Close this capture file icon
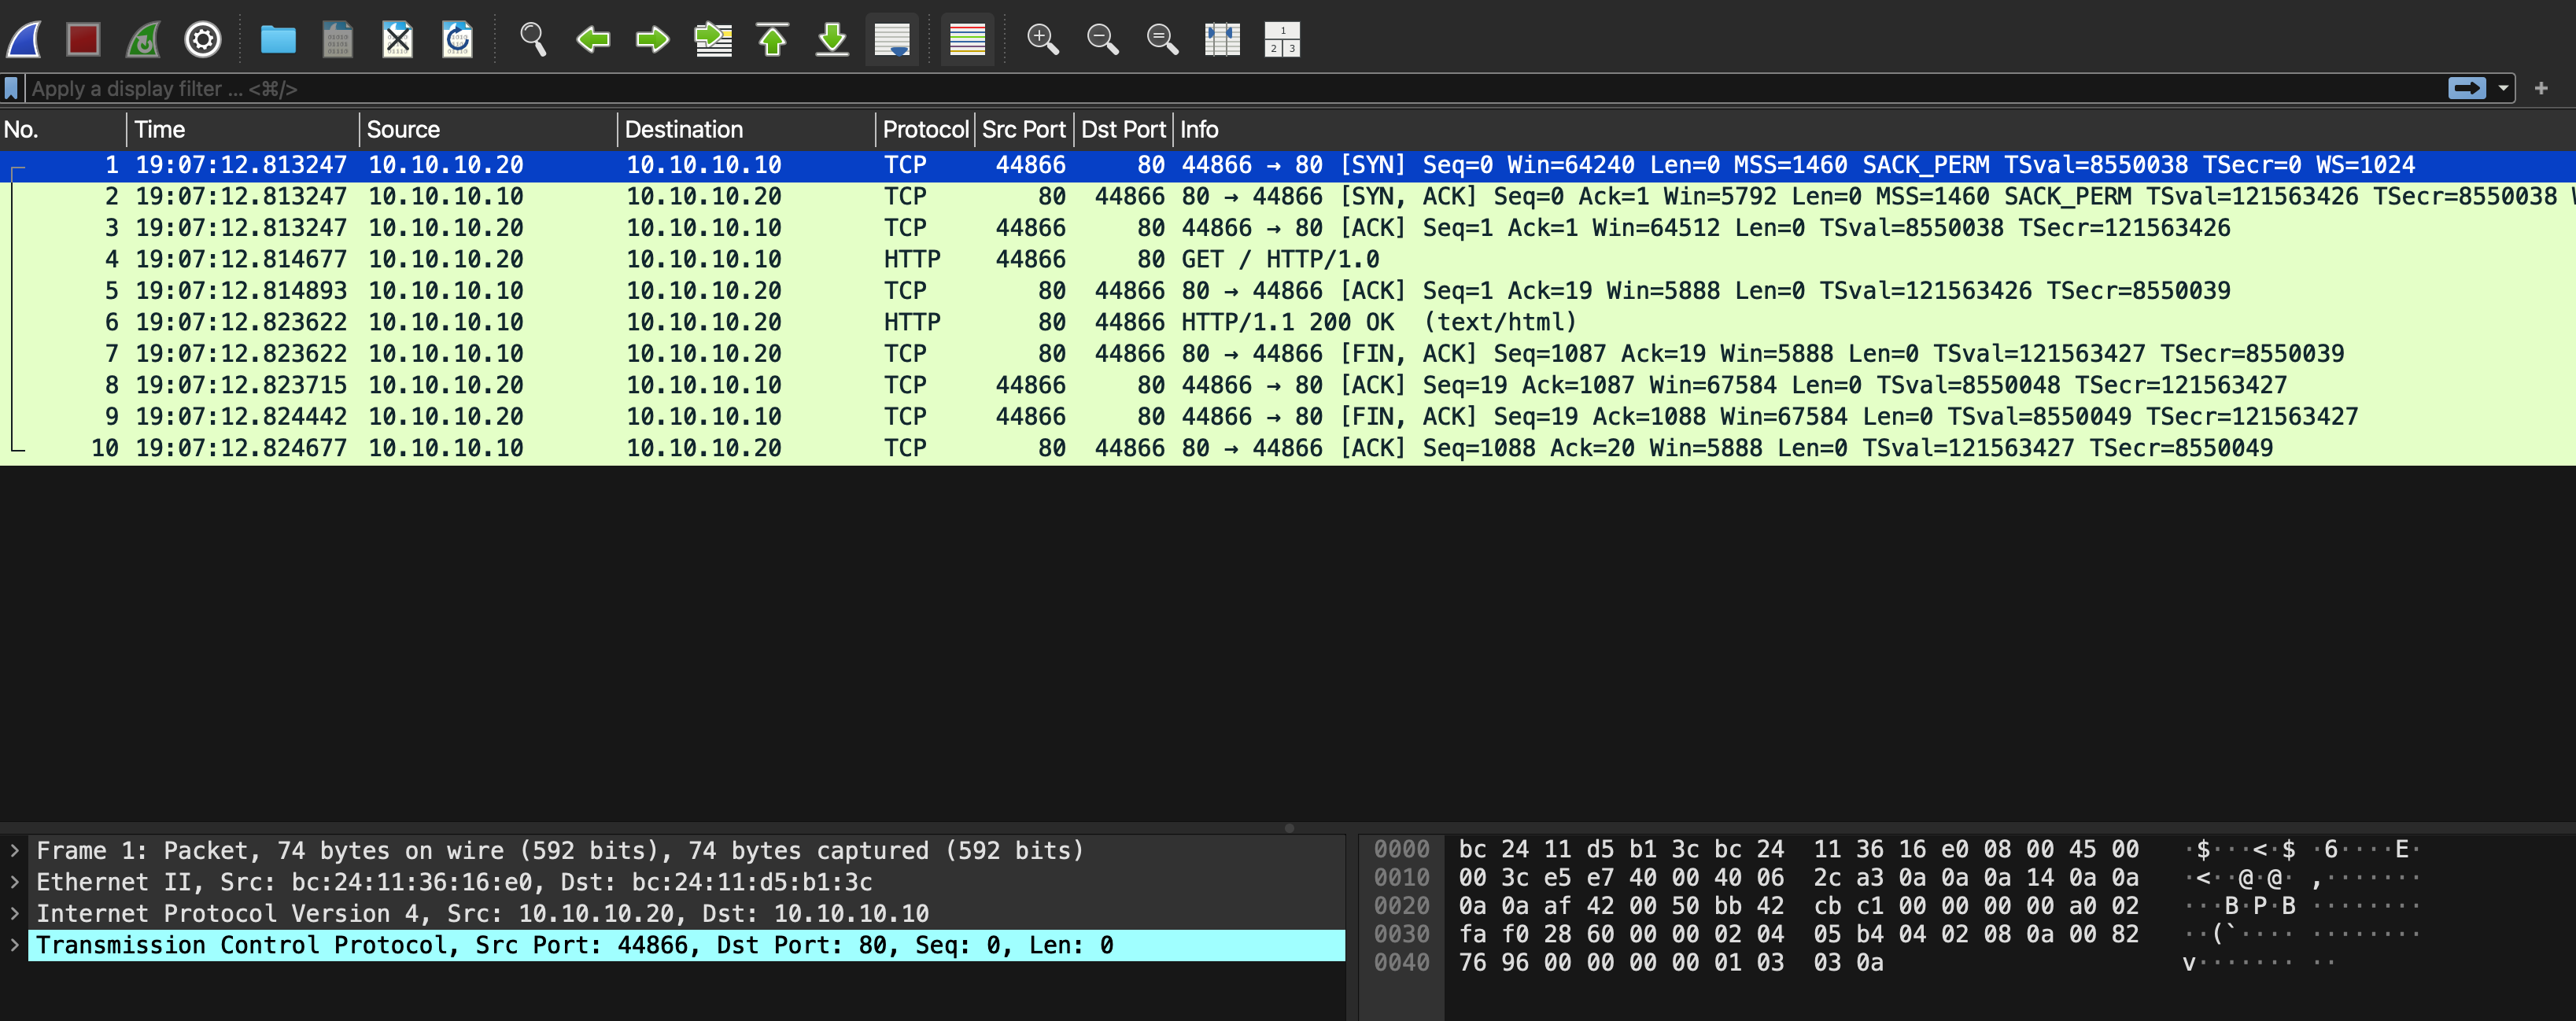This screenshot has height=1021, width=2576. coord(398,40)
